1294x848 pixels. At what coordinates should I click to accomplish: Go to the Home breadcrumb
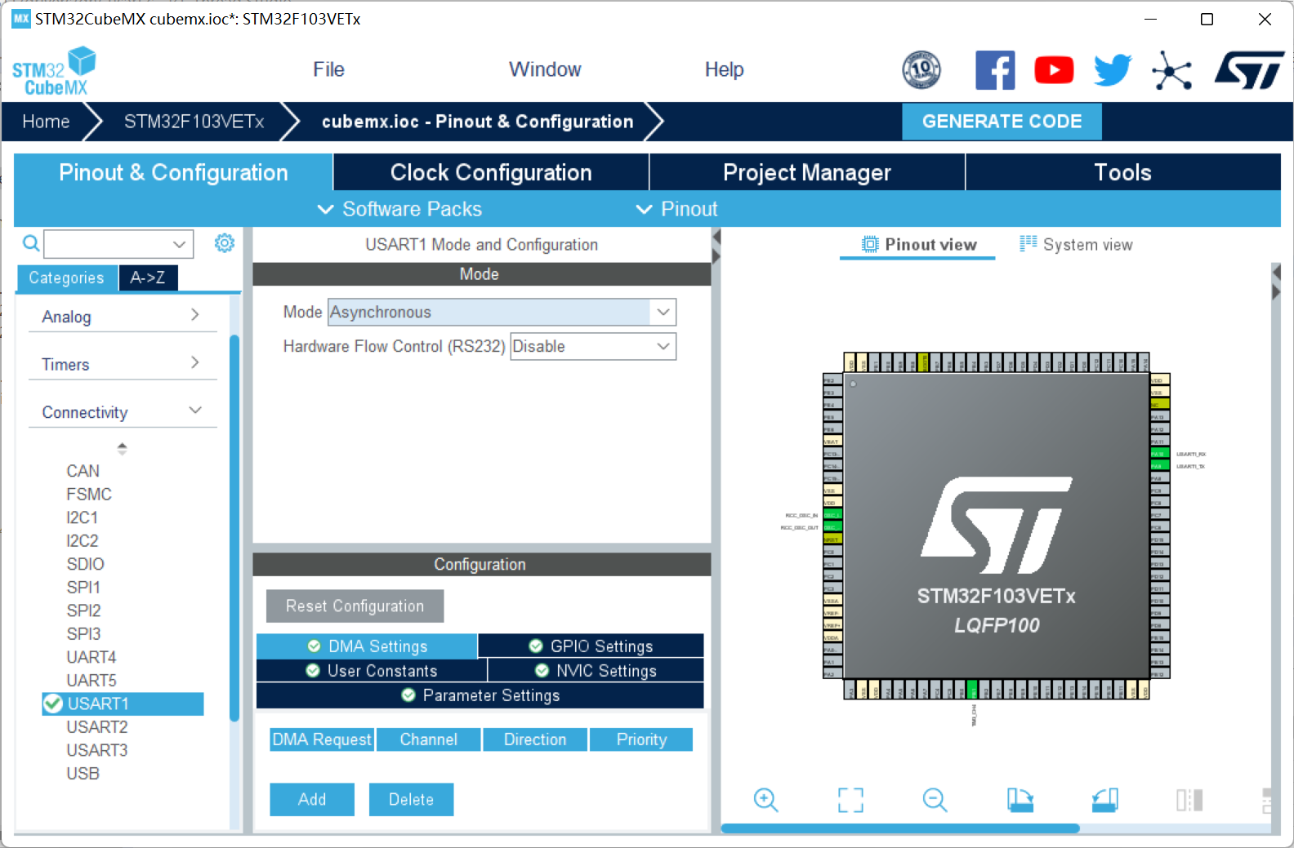[46, 122]
